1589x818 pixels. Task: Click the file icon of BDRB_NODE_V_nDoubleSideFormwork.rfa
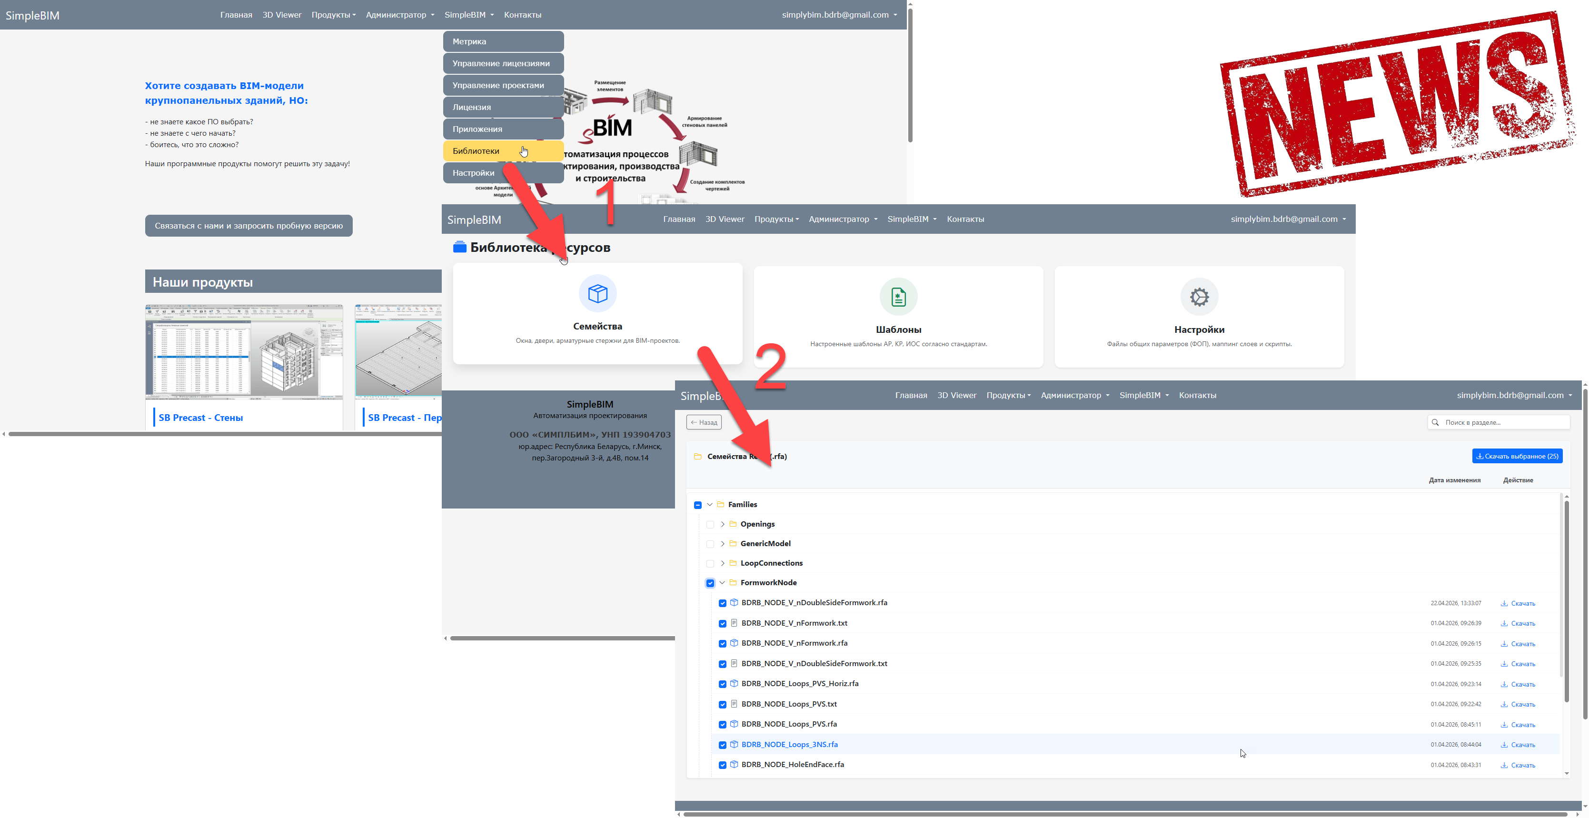[734, 603]
